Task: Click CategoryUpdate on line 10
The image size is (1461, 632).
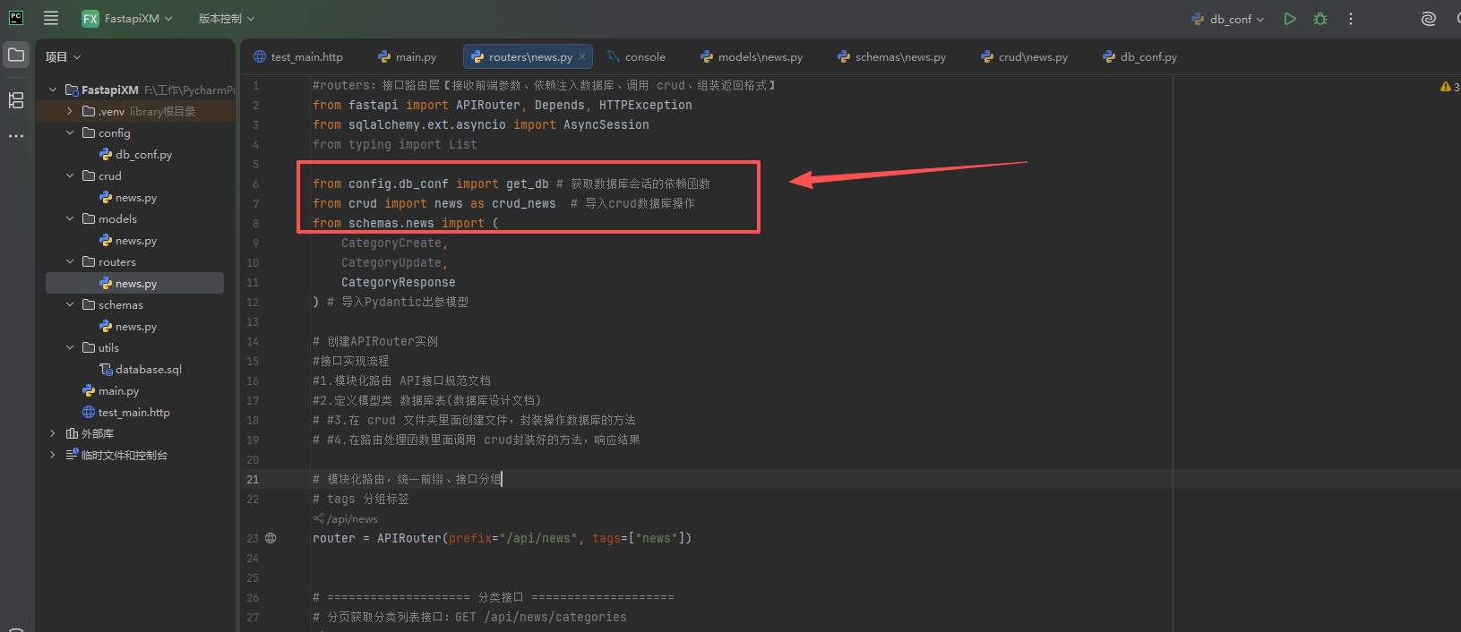Action: pyautogui.click(x=391, y=262)
